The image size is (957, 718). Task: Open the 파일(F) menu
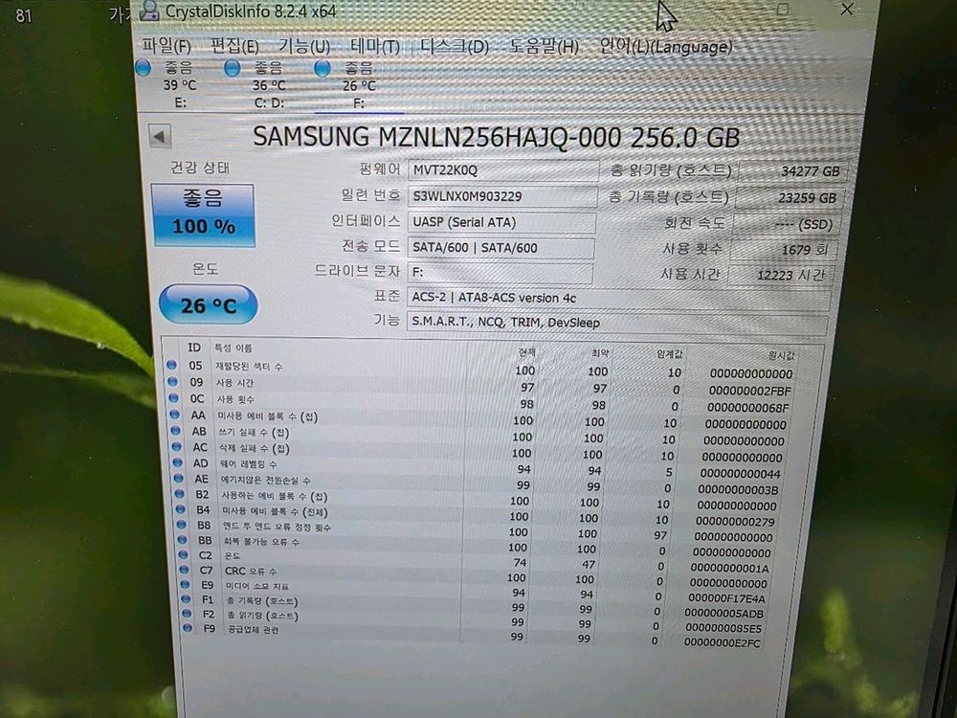click(167, 45)
